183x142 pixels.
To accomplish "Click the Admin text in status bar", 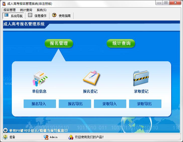I will (54, 137).
